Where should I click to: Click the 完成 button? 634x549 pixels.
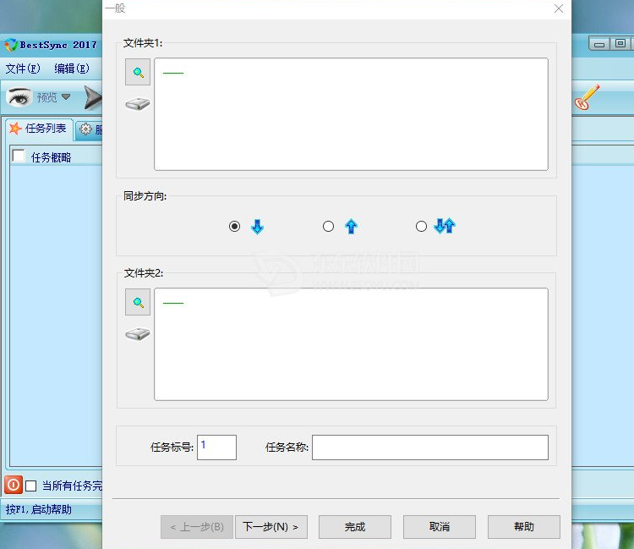[355, 527]
